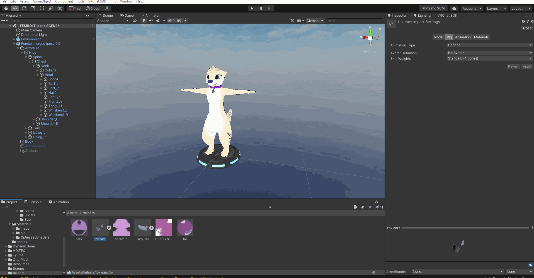The width and height of the screenshot is (534, 278).
Task: Select the combined Transform tool
Action: tap(51, 8)
